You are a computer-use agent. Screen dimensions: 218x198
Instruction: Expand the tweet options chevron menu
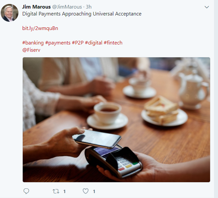coord(207,7)
